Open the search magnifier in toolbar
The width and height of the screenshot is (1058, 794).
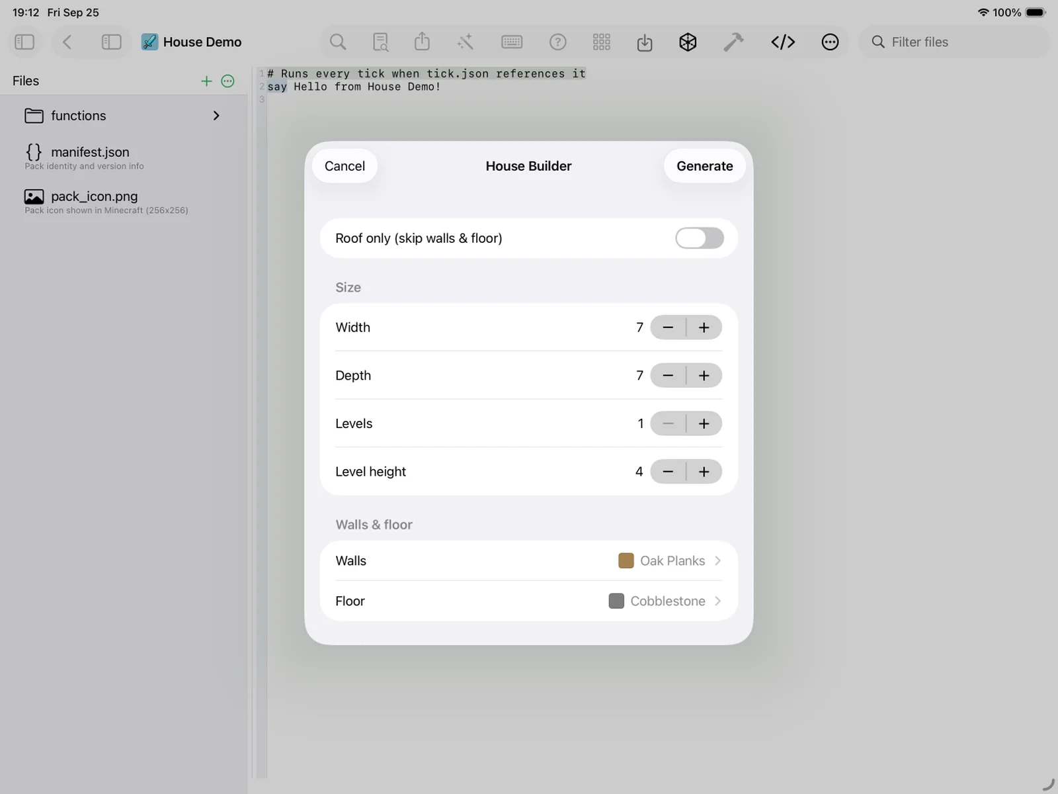[338, 42]
